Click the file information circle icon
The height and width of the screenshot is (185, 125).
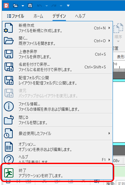(9, 106)
